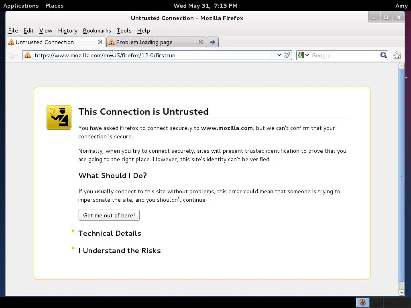Open a new tab with the plus icon
411x308 pixels.
(x=213, y=42)
